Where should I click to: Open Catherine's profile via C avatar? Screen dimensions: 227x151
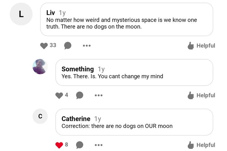(x=40, y=116)
